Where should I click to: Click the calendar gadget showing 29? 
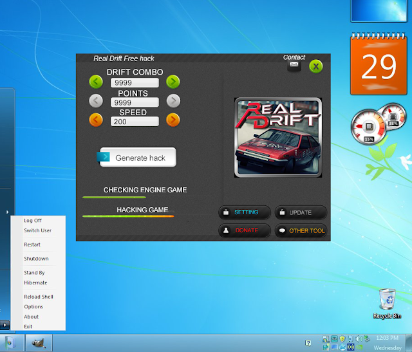pyautogui.click(x=379, y=64)
